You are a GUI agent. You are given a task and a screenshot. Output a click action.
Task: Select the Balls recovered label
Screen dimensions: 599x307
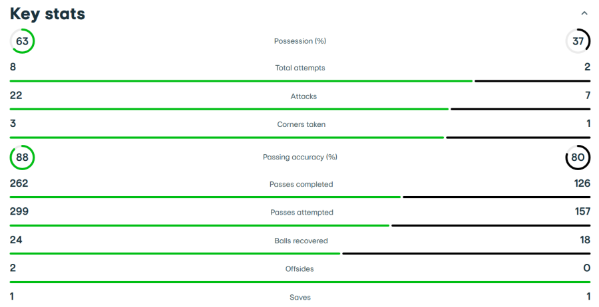pyautogui.click(x=301, y=241)
